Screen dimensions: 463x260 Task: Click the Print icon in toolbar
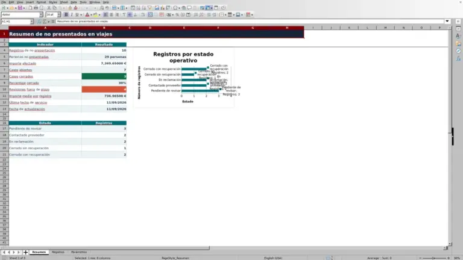(36, 8)
